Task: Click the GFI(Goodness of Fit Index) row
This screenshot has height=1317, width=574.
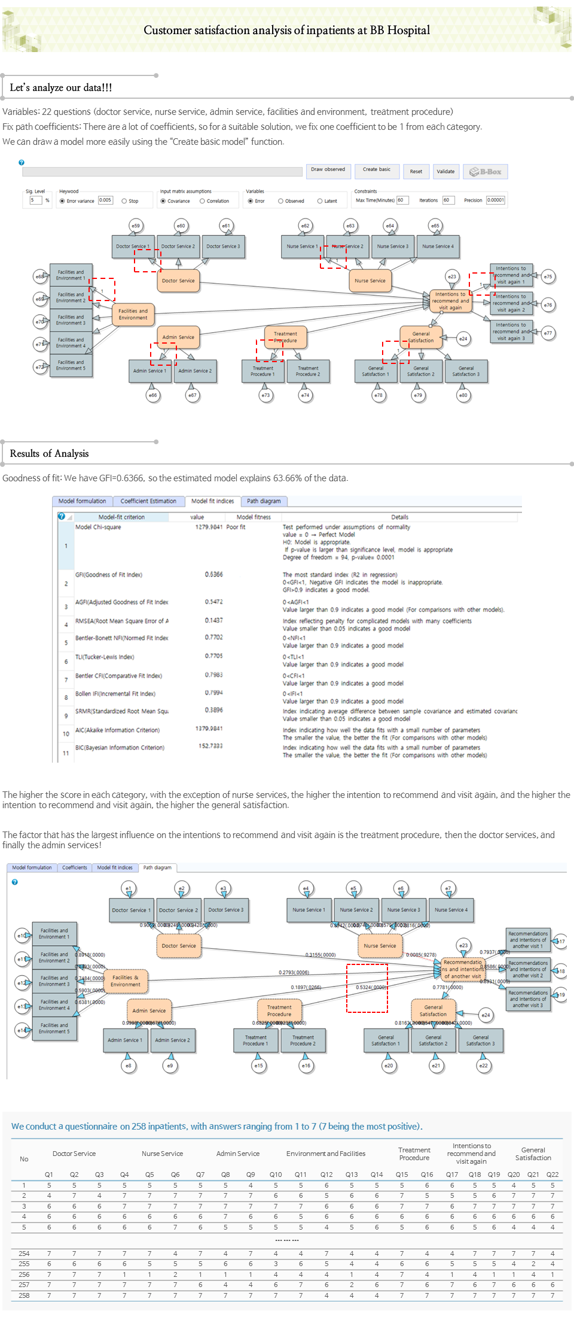Action: tap(287, 582)
